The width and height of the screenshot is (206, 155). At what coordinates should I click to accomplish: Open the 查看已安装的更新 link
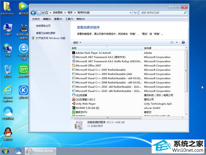[46, 33]
